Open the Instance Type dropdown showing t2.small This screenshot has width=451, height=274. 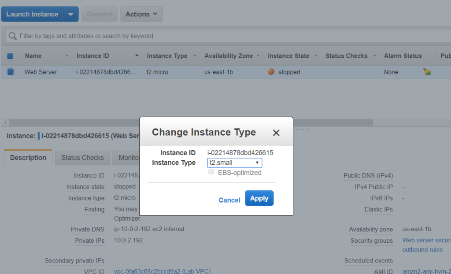pos(234,163)
